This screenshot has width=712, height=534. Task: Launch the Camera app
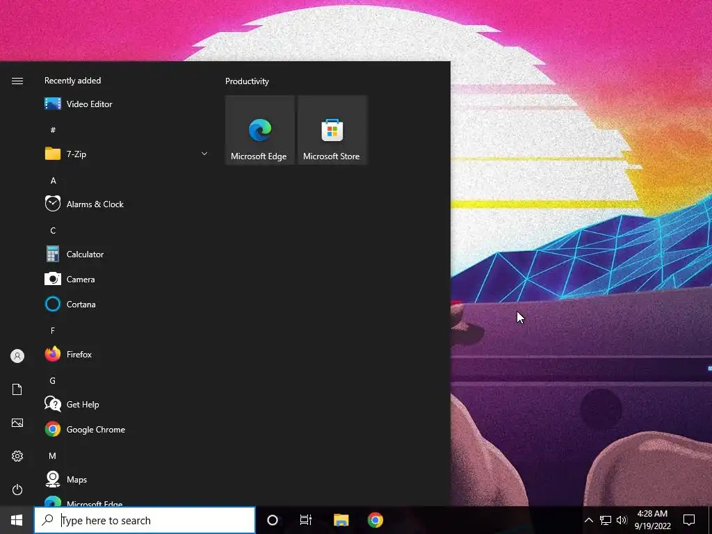127,280
